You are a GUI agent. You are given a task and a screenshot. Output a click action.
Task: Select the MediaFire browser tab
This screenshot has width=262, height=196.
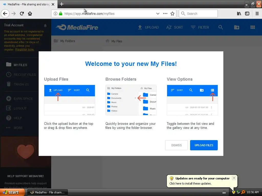tap(29, 4)
